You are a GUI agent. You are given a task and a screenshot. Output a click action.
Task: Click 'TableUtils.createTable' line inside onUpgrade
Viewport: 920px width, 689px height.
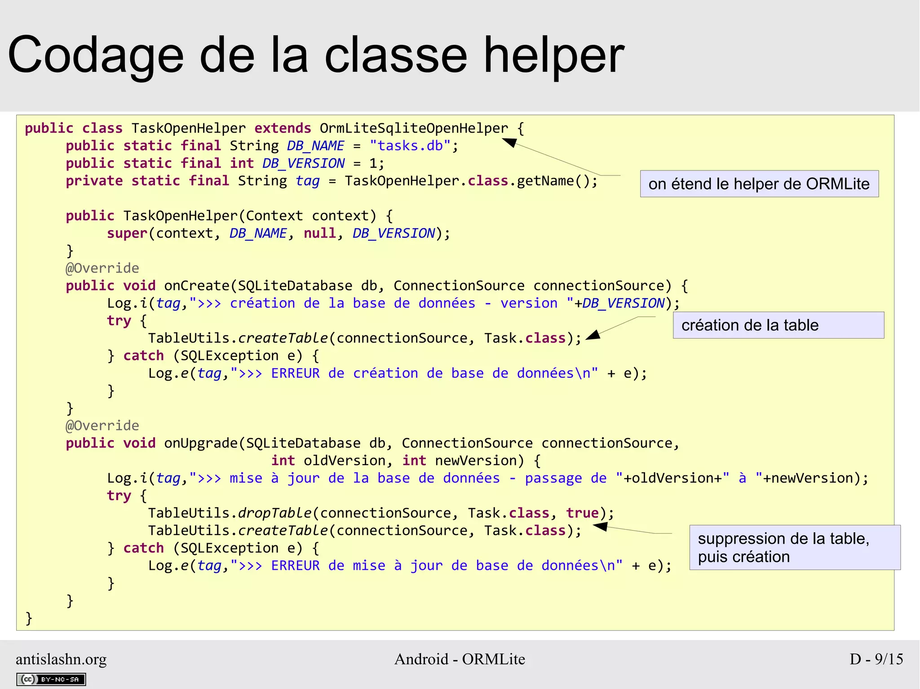coord(365,531)
